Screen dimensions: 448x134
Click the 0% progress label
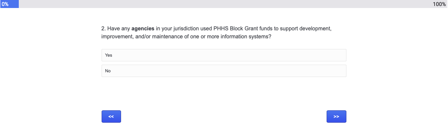pos(5,4)
